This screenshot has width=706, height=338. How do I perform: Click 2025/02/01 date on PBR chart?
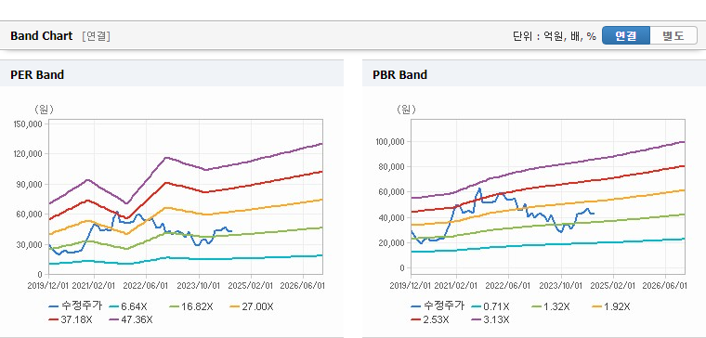(613, 286)
